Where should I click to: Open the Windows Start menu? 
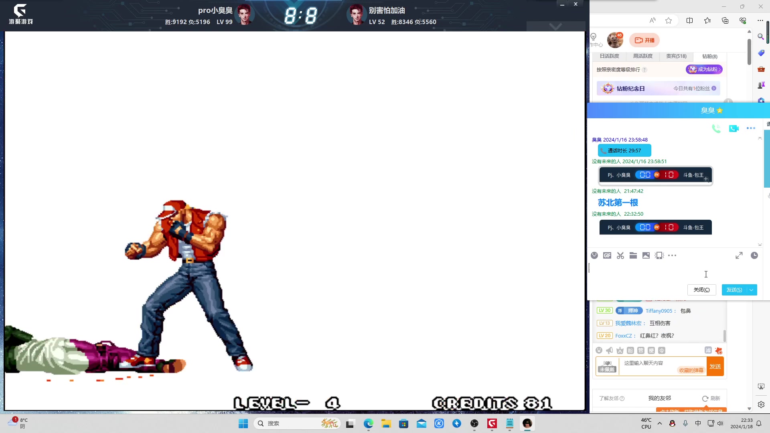tap(243, 423)
